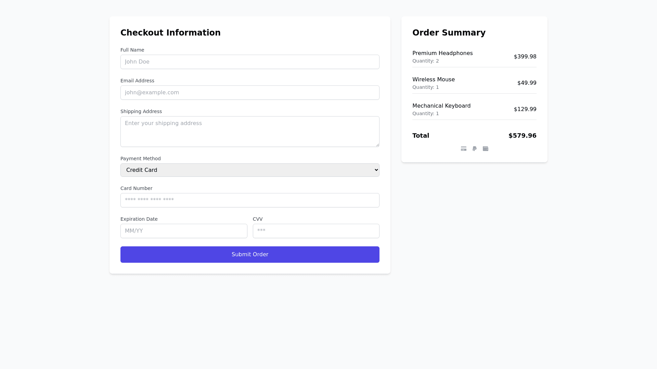Click the Order Summary heading
The height and width of the screenshot is (369, 657).
(449, 33)
